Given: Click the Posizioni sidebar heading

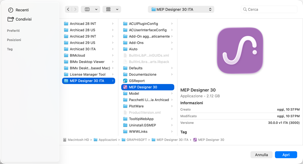Looking at the screenshot, I should tap(14, 40).
